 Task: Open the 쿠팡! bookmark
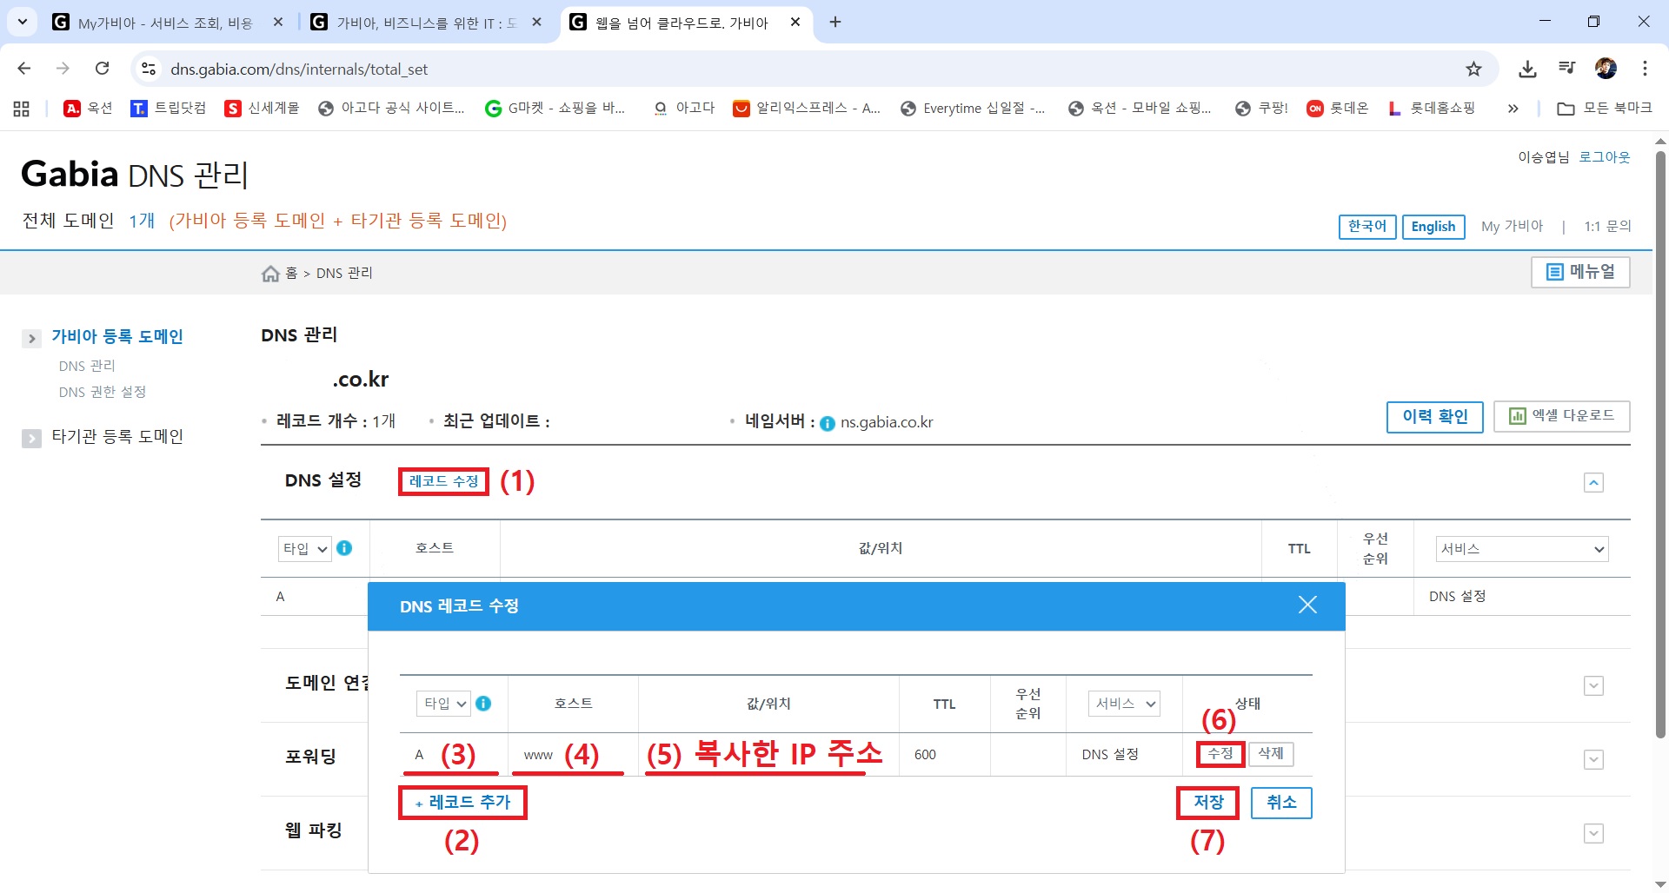coord(1261,109)
